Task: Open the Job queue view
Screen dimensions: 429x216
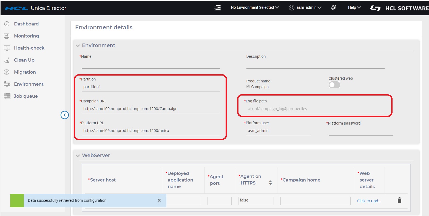Action: (x=26, y=96)
